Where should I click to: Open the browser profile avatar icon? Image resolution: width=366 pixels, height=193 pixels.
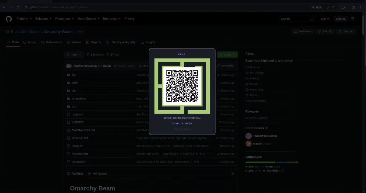pyautogui.click(x=353, y=7)
